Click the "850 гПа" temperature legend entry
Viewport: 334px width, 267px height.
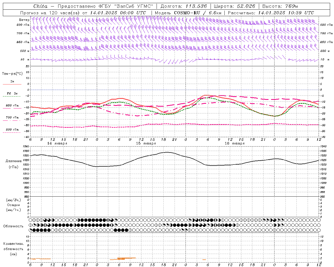click(12, 106)
